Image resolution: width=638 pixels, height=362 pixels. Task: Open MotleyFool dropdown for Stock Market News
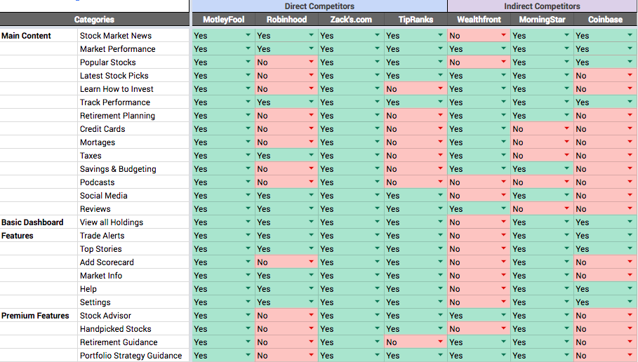(x=248, y=35)
